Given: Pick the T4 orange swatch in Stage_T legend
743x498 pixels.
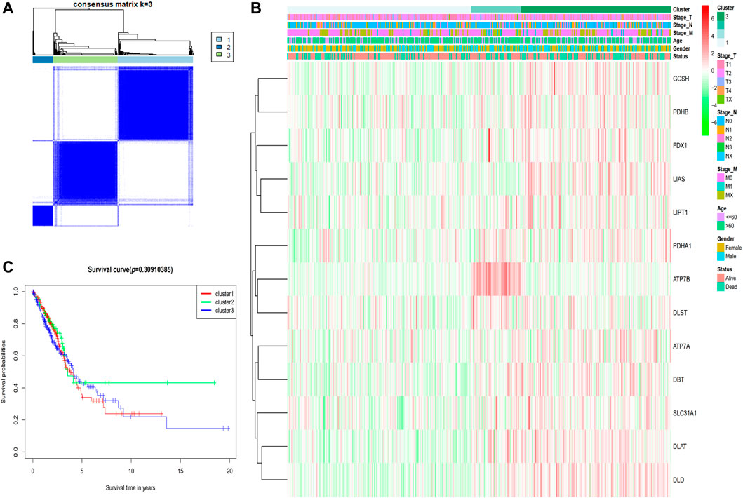Looking at the screenshot, I should [721, 90].
